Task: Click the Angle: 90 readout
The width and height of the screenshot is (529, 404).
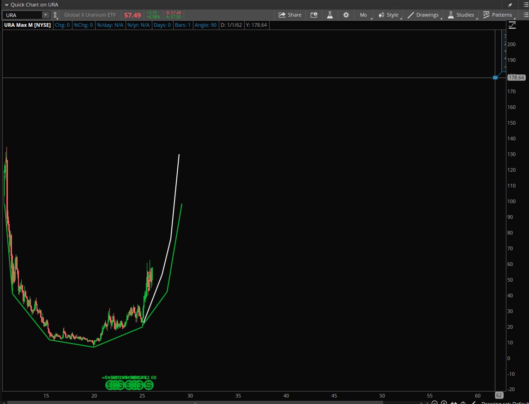Action: click(206, 25)
